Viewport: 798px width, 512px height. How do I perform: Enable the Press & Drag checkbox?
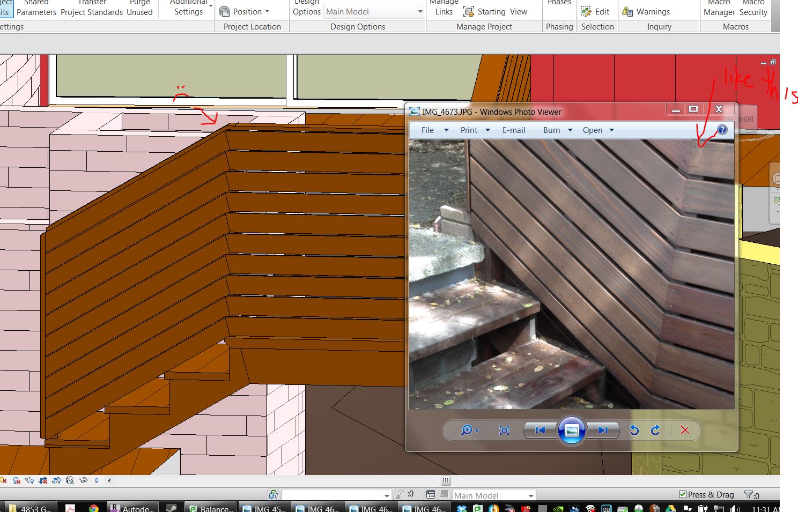click(682, 494)
